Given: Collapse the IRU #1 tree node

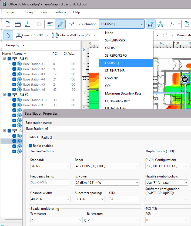Looking at the screenshot, I should click(x=4, y=59).
